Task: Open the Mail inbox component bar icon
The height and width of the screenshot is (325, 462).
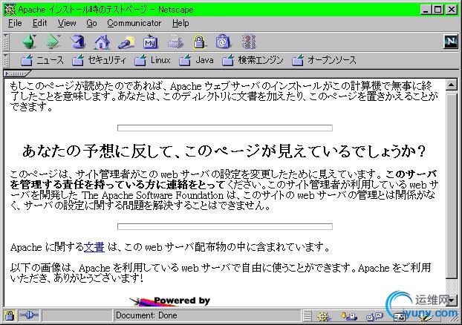Action: point(349,316)
